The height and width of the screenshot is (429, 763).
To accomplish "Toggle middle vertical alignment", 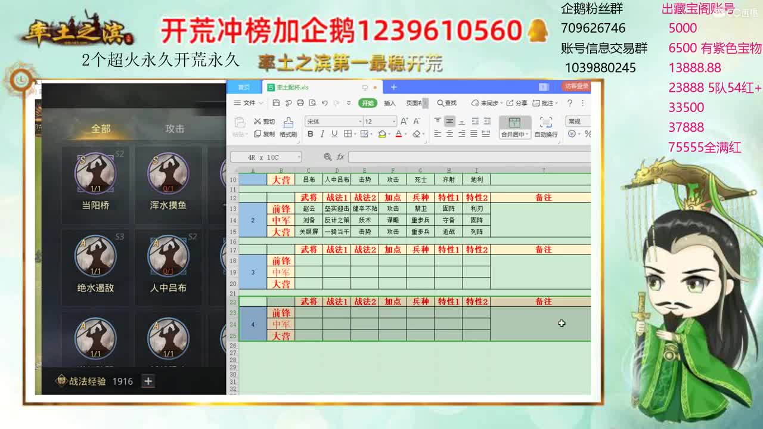I will (x=449, y=121).
